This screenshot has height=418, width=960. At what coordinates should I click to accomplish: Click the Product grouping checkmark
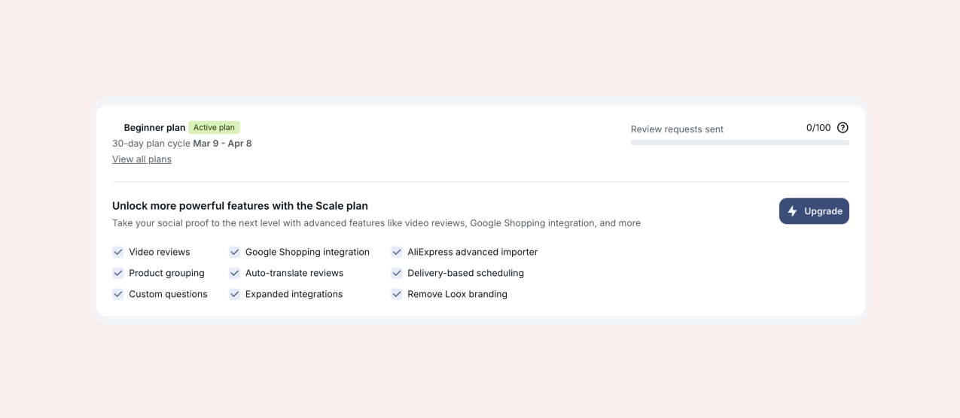pyautogui.click(x=118, y=274)
